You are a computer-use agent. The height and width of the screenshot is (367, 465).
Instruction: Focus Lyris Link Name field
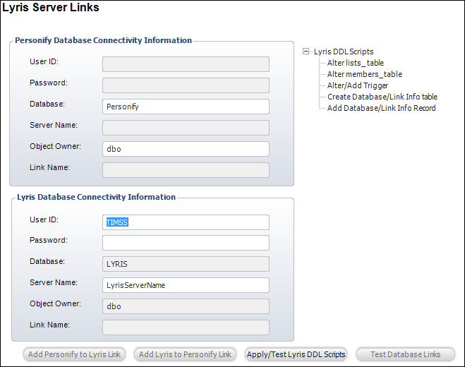(x=186, y=327)
